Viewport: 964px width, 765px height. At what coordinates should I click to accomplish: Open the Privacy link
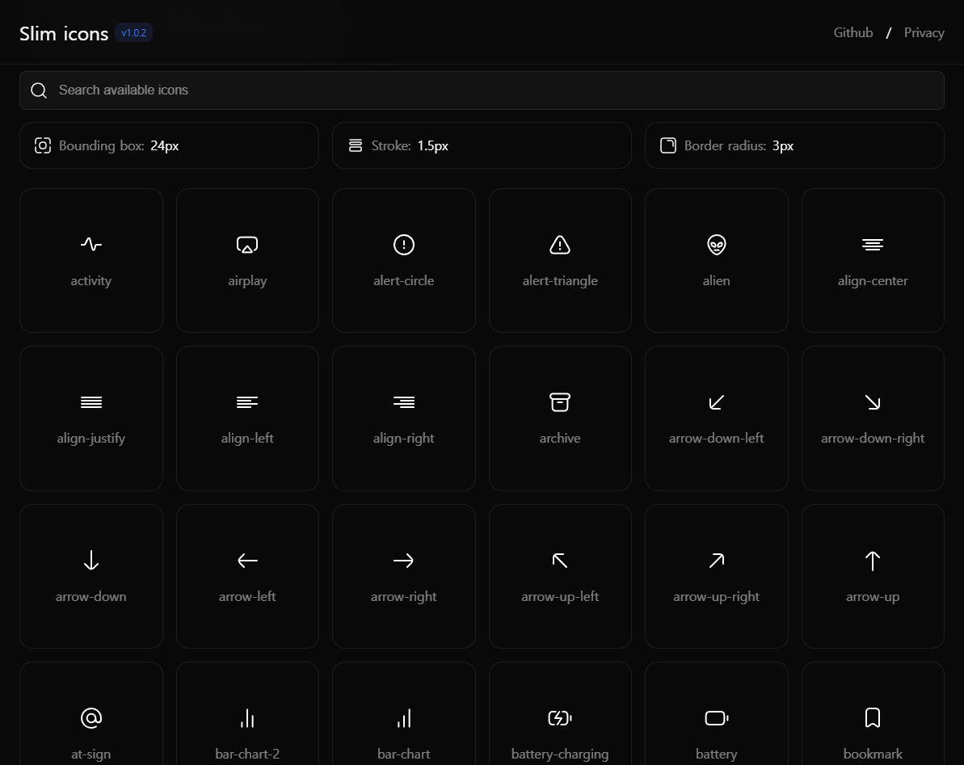click(924, 32)
